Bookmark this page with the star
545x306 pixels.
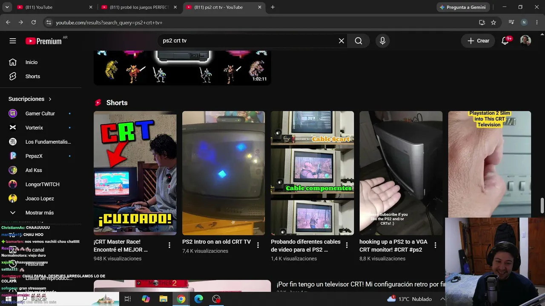tap(493, 22)
